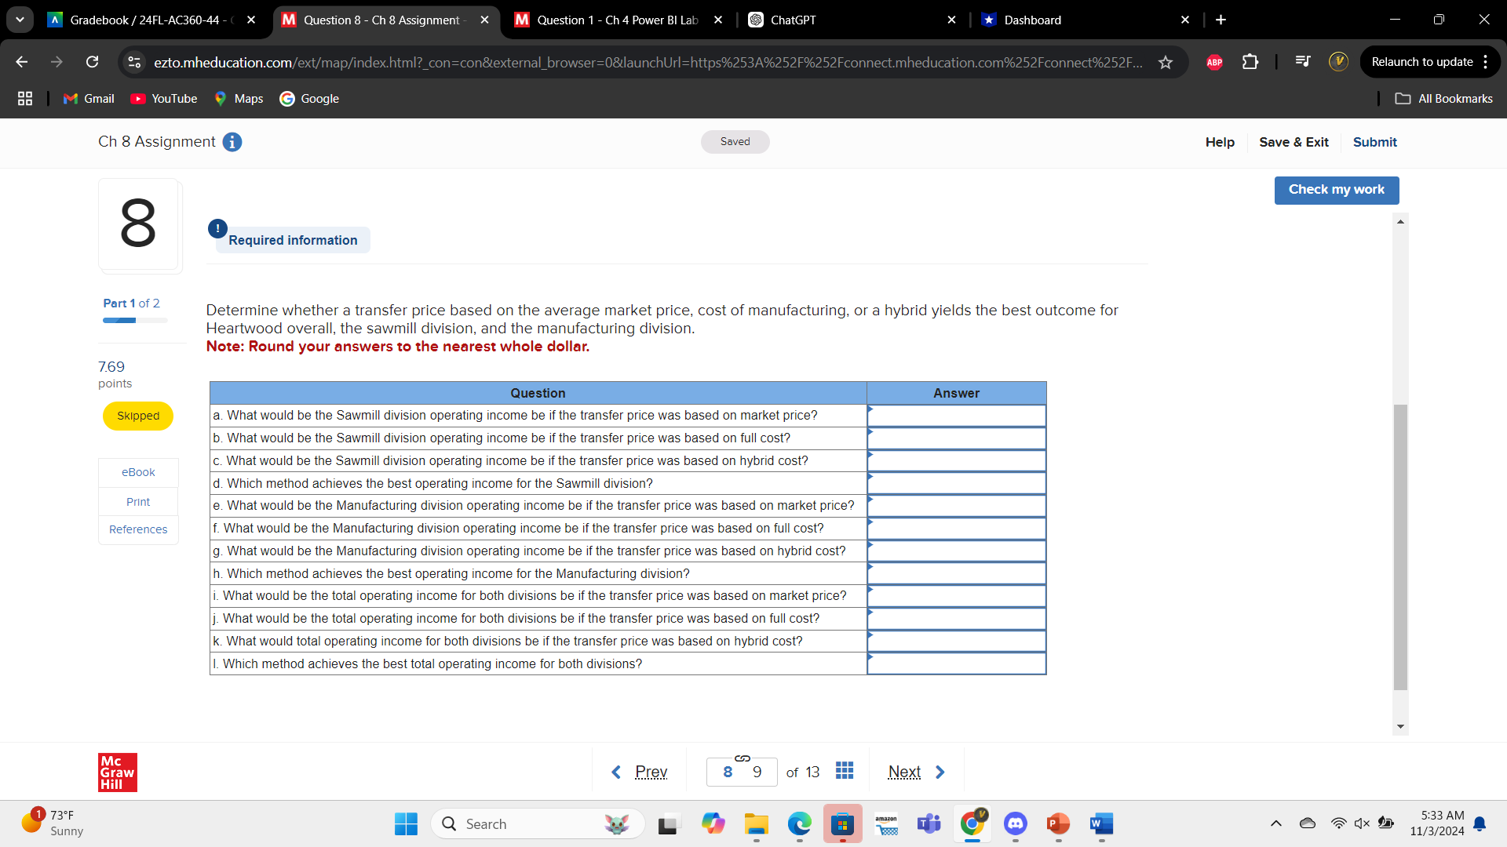1507x847 pixels.
Task: Click the answer field for question a
Action: point(956,415)
